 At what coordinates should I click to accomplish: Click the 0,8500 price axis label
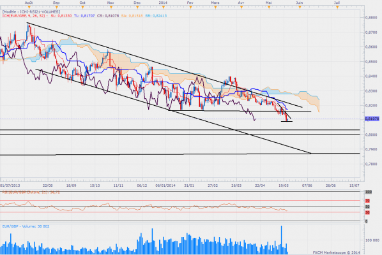tap(371, 62)
